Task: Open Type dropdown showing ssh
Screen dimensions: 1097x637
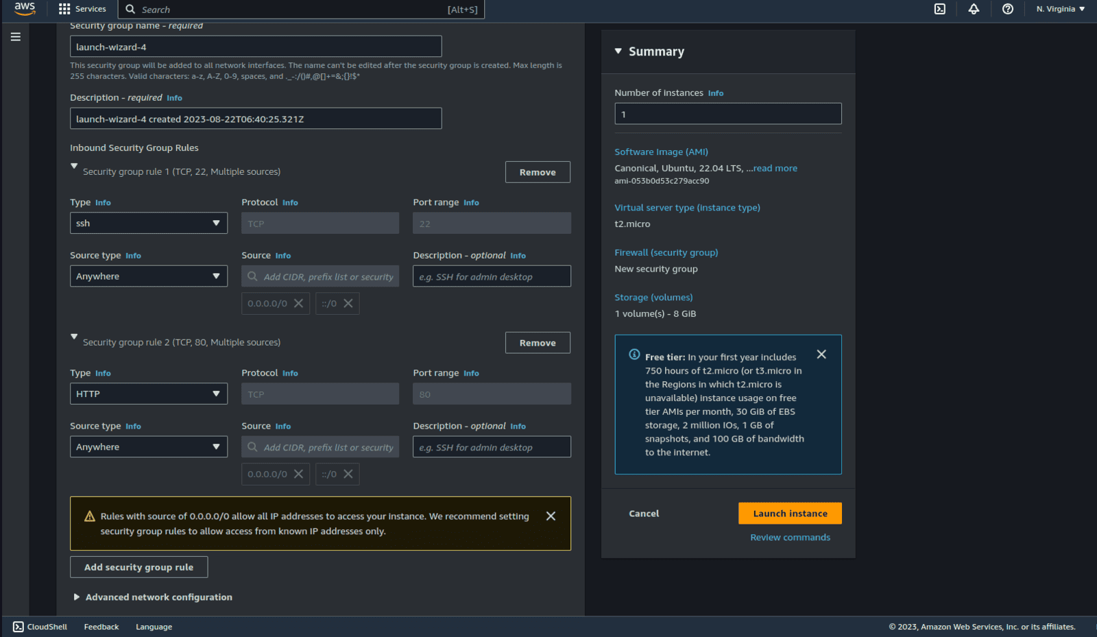Action: pos(148,224)
